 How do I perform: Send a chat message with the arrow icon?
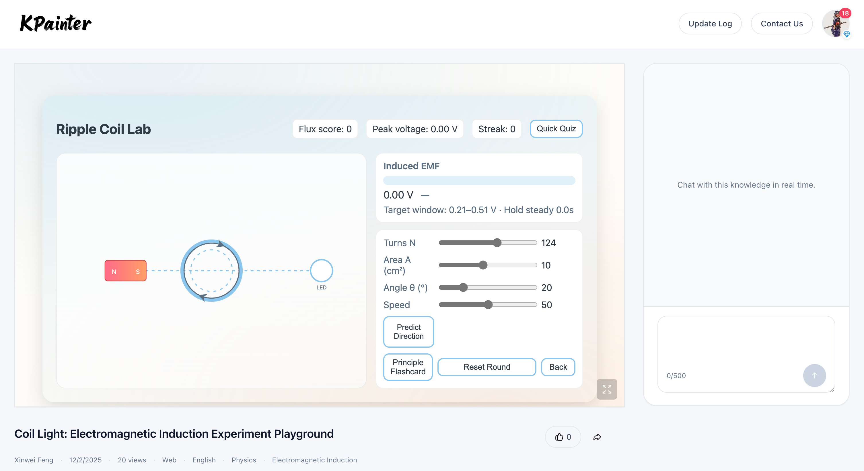pyautogui.click(x=814, y=375)
